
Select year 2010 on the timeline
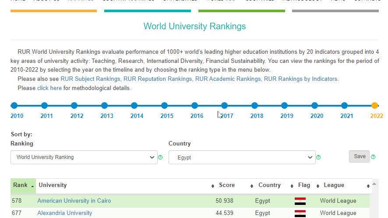[14, 106]
